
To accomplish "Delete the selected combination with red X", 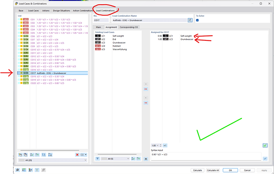I will [77, 155].
